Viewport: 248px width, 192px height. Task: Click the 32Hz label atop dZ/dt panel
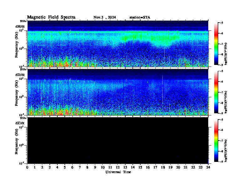pos(23,118)
